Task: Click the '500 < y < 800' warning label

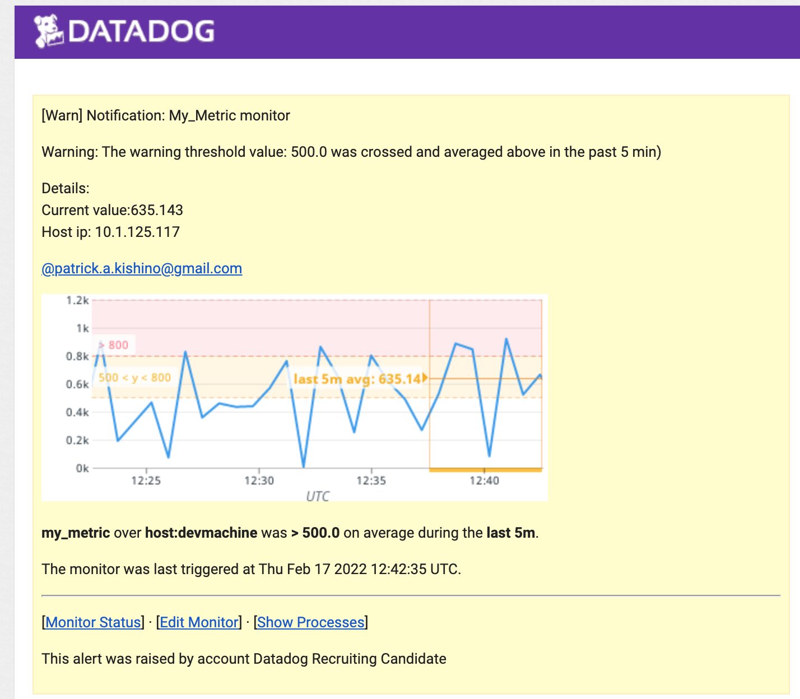Action: tap(134, 378)
